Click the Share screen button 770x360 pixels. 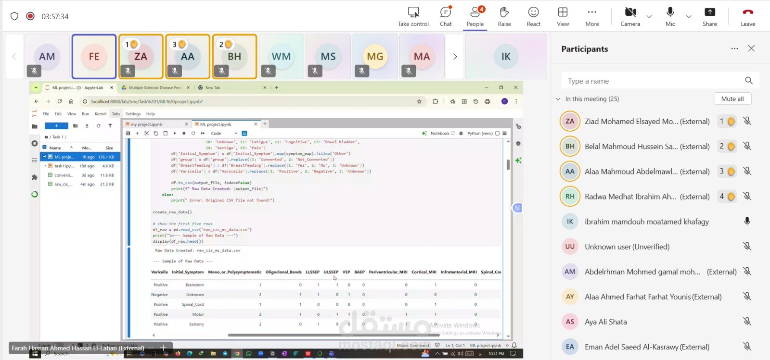point(709,16)
